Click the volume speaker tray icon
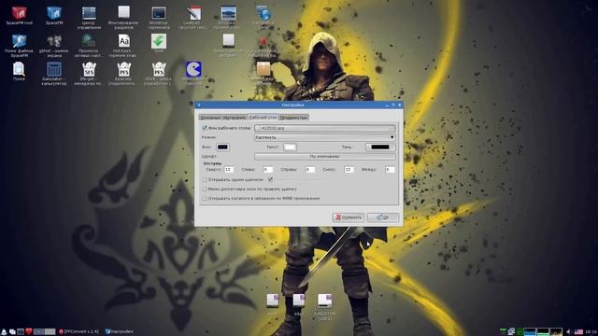This screenshot has height=336, width=598. coord(569,332)
